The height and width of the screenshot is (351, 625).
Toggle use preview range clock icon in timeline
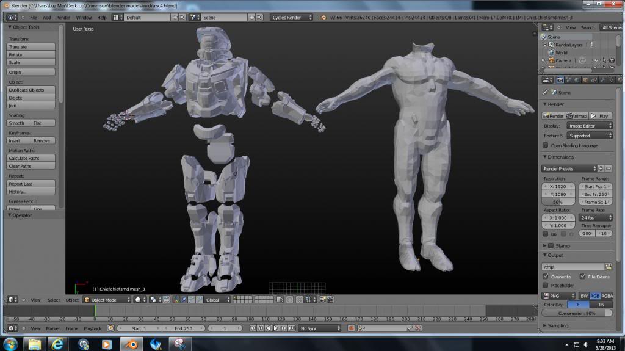[110, 328]
